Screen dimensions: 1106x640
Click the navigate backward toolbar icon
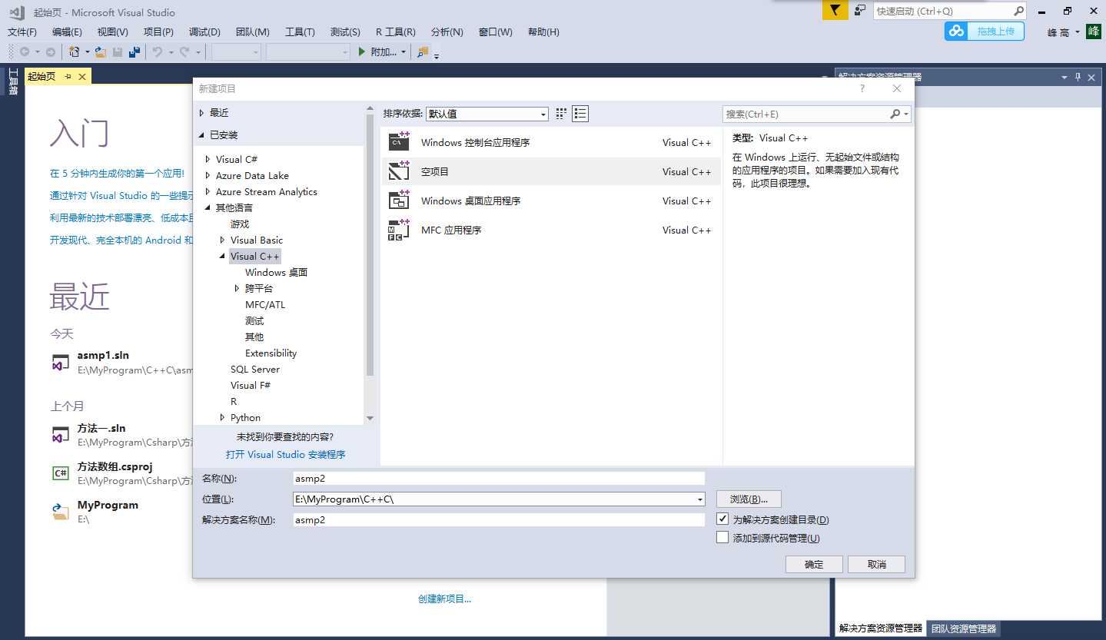(25, 51)
